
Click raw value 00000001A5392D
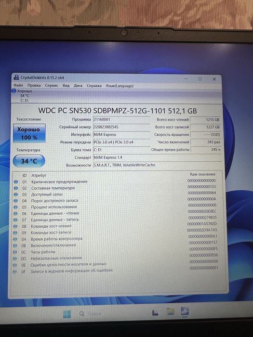(202, 224)
